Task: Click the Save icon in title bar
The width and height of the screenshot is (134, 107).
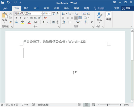Action: (x=3, y=2)
